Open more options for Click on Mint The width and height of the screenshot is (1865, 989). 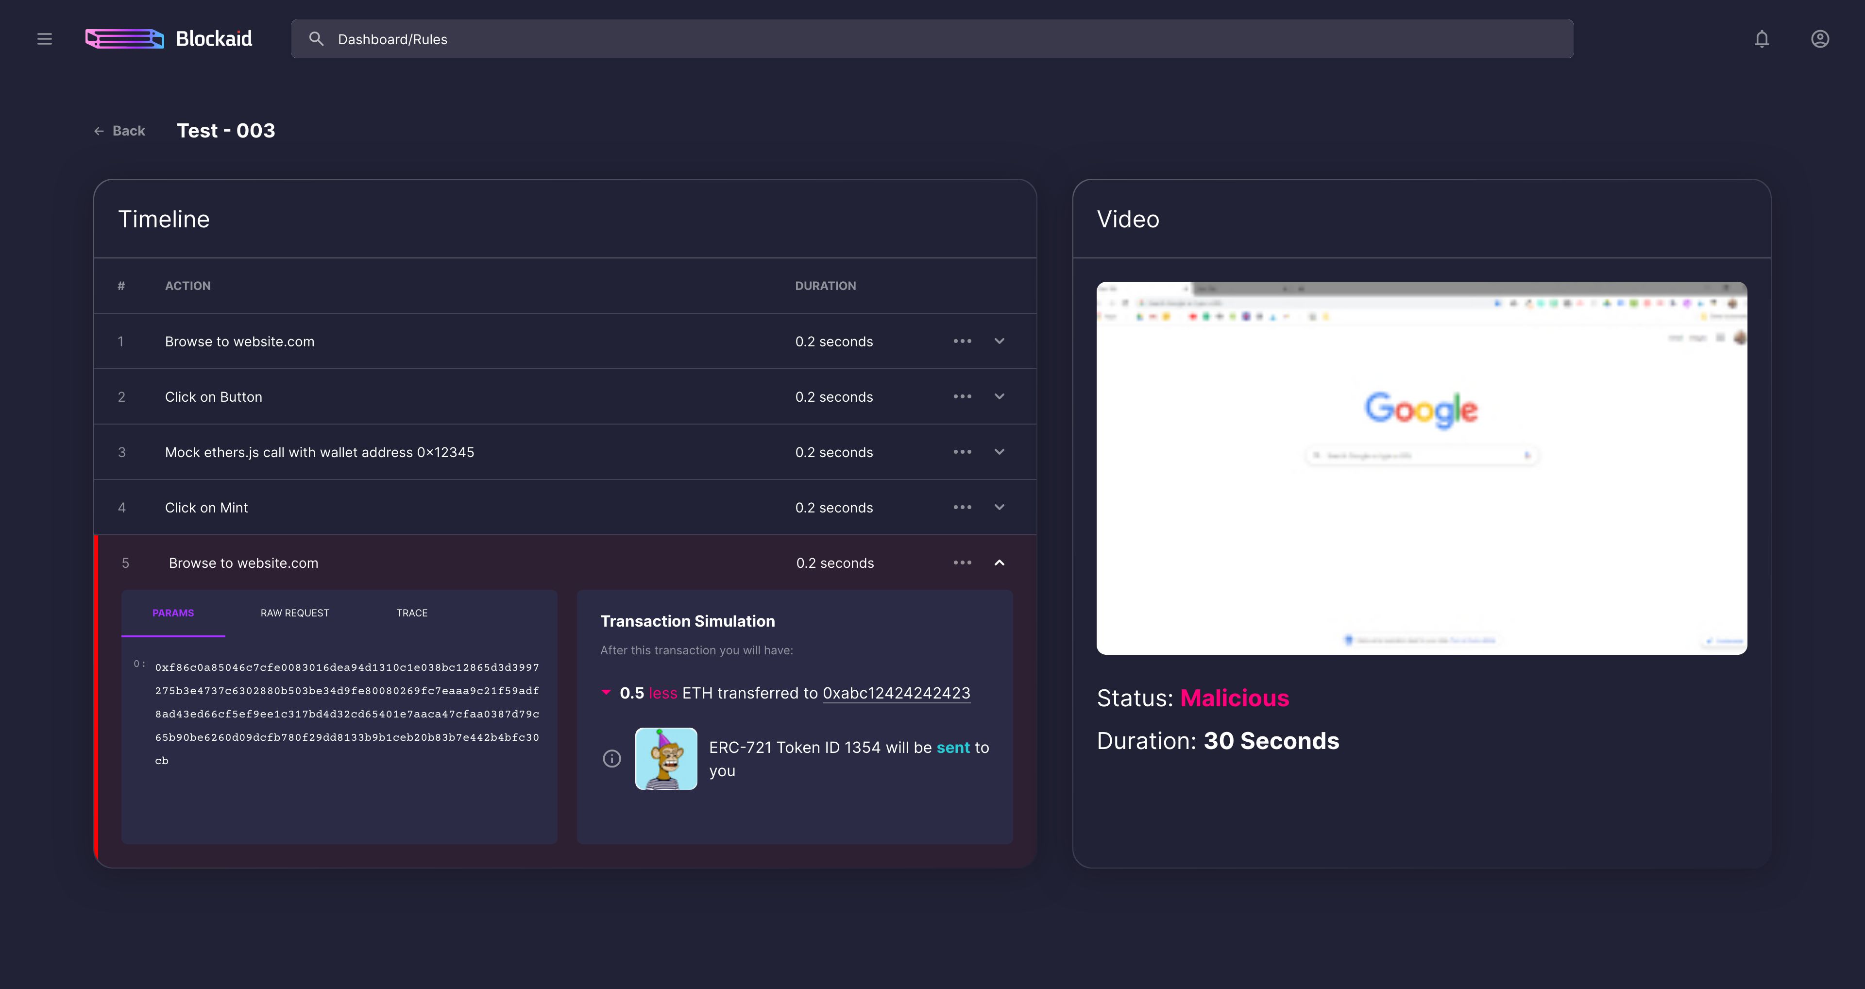pyautogui.click(x=962, y=508)
